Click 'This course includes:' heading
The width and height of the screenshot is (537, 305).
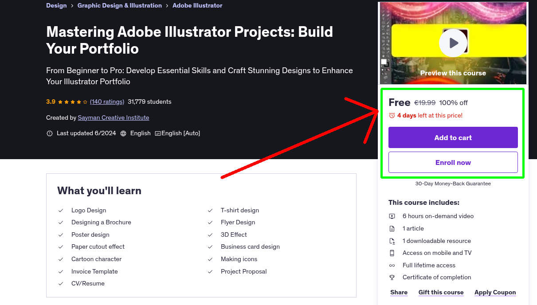424,203
